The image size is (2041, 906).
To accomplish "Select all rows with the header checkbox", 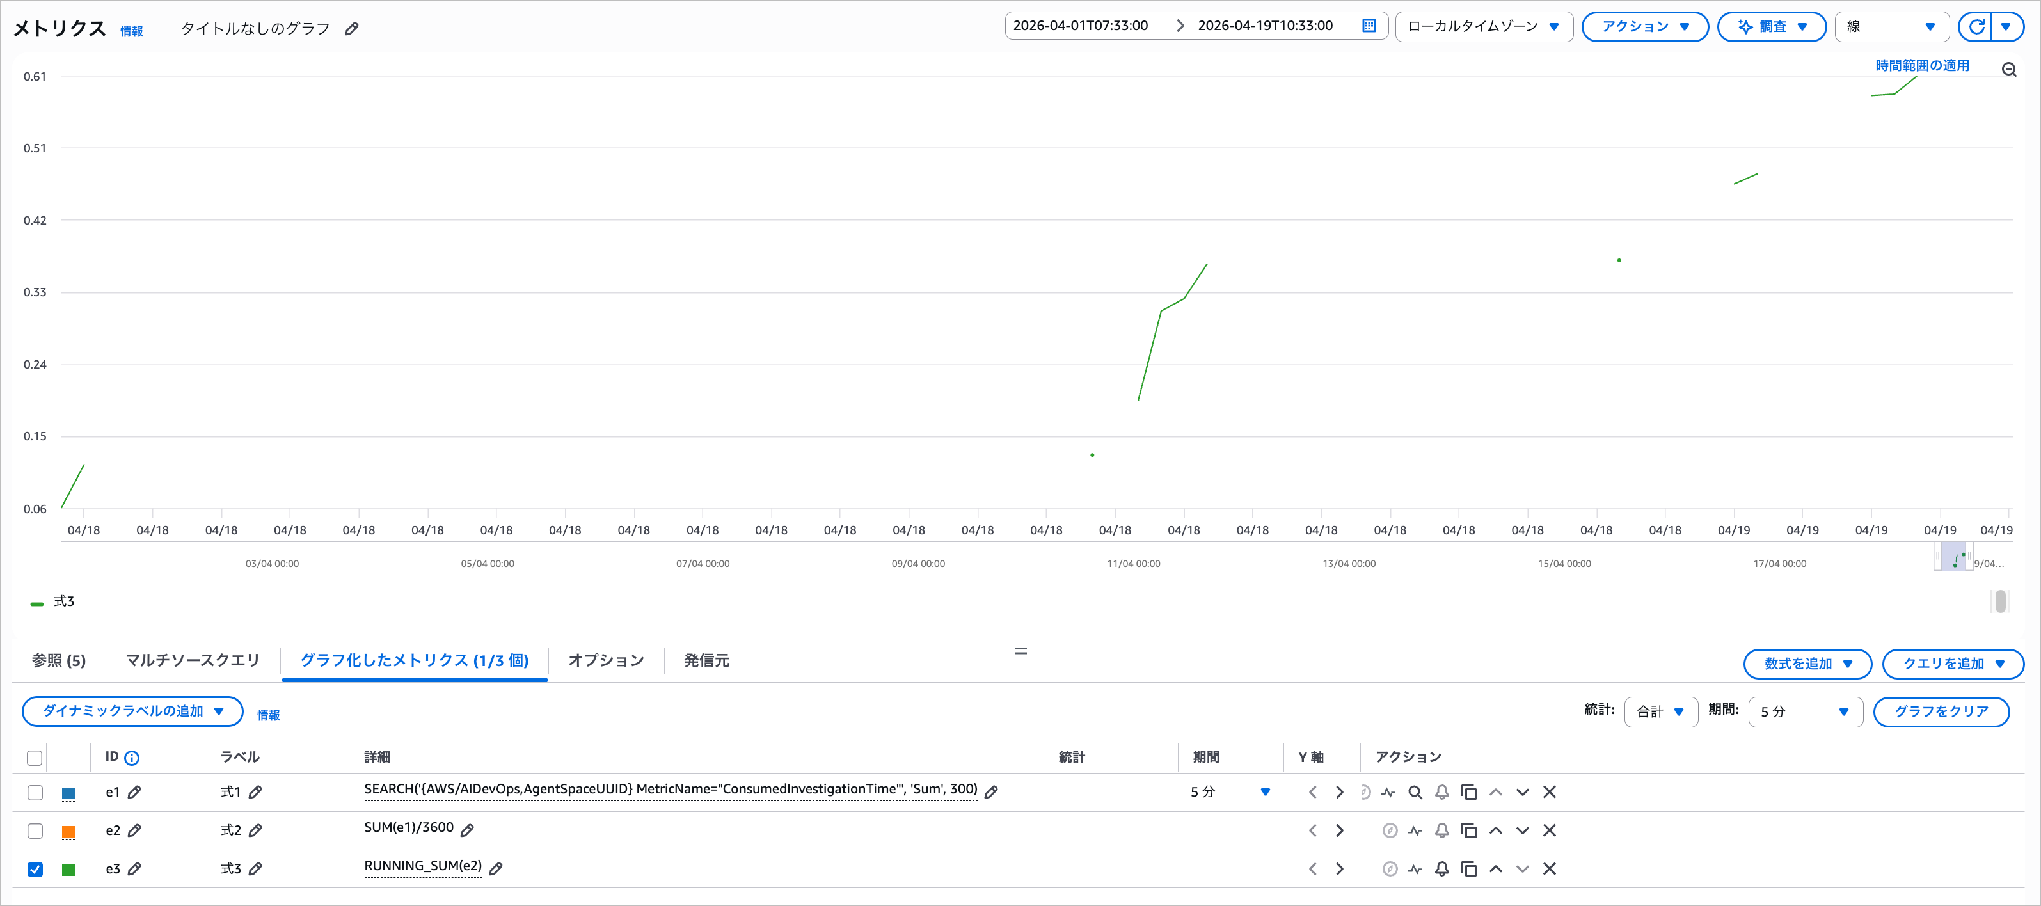I will [x=35, y=759].
